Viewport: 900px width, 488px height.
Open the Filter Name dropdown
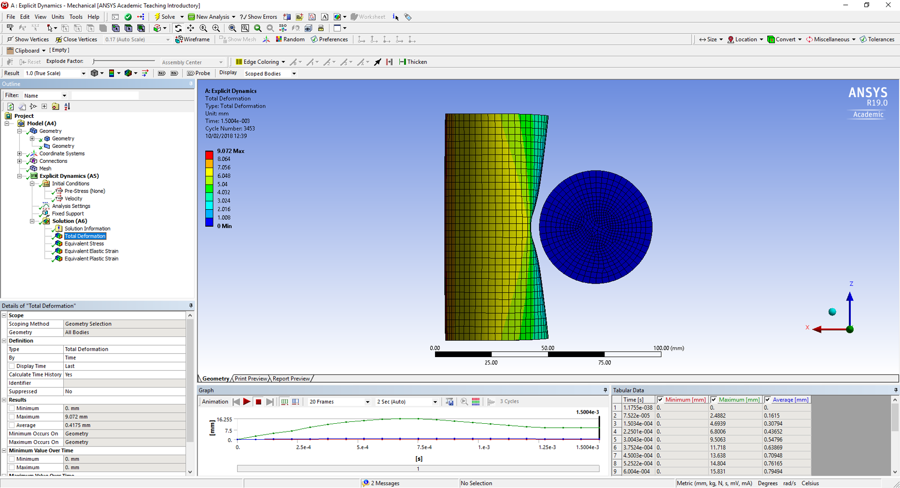click(x=64, y=96)
